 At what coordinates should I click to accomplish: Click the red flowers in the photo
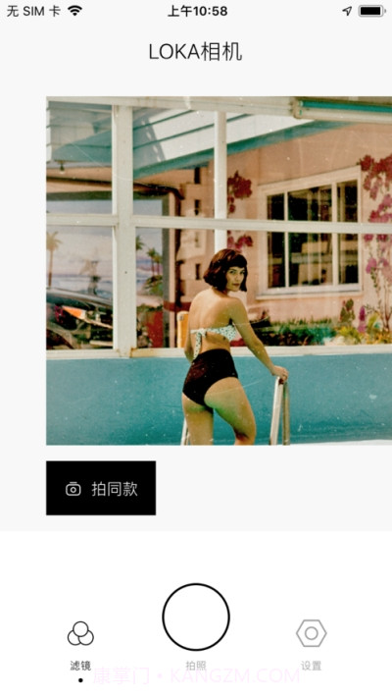point(376,188)
